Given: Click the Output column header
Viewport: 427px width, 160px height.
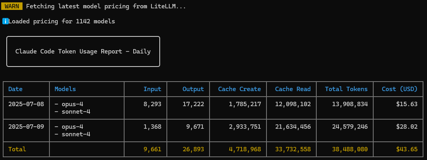Looking at the screenshot, I should coord(193,89).
